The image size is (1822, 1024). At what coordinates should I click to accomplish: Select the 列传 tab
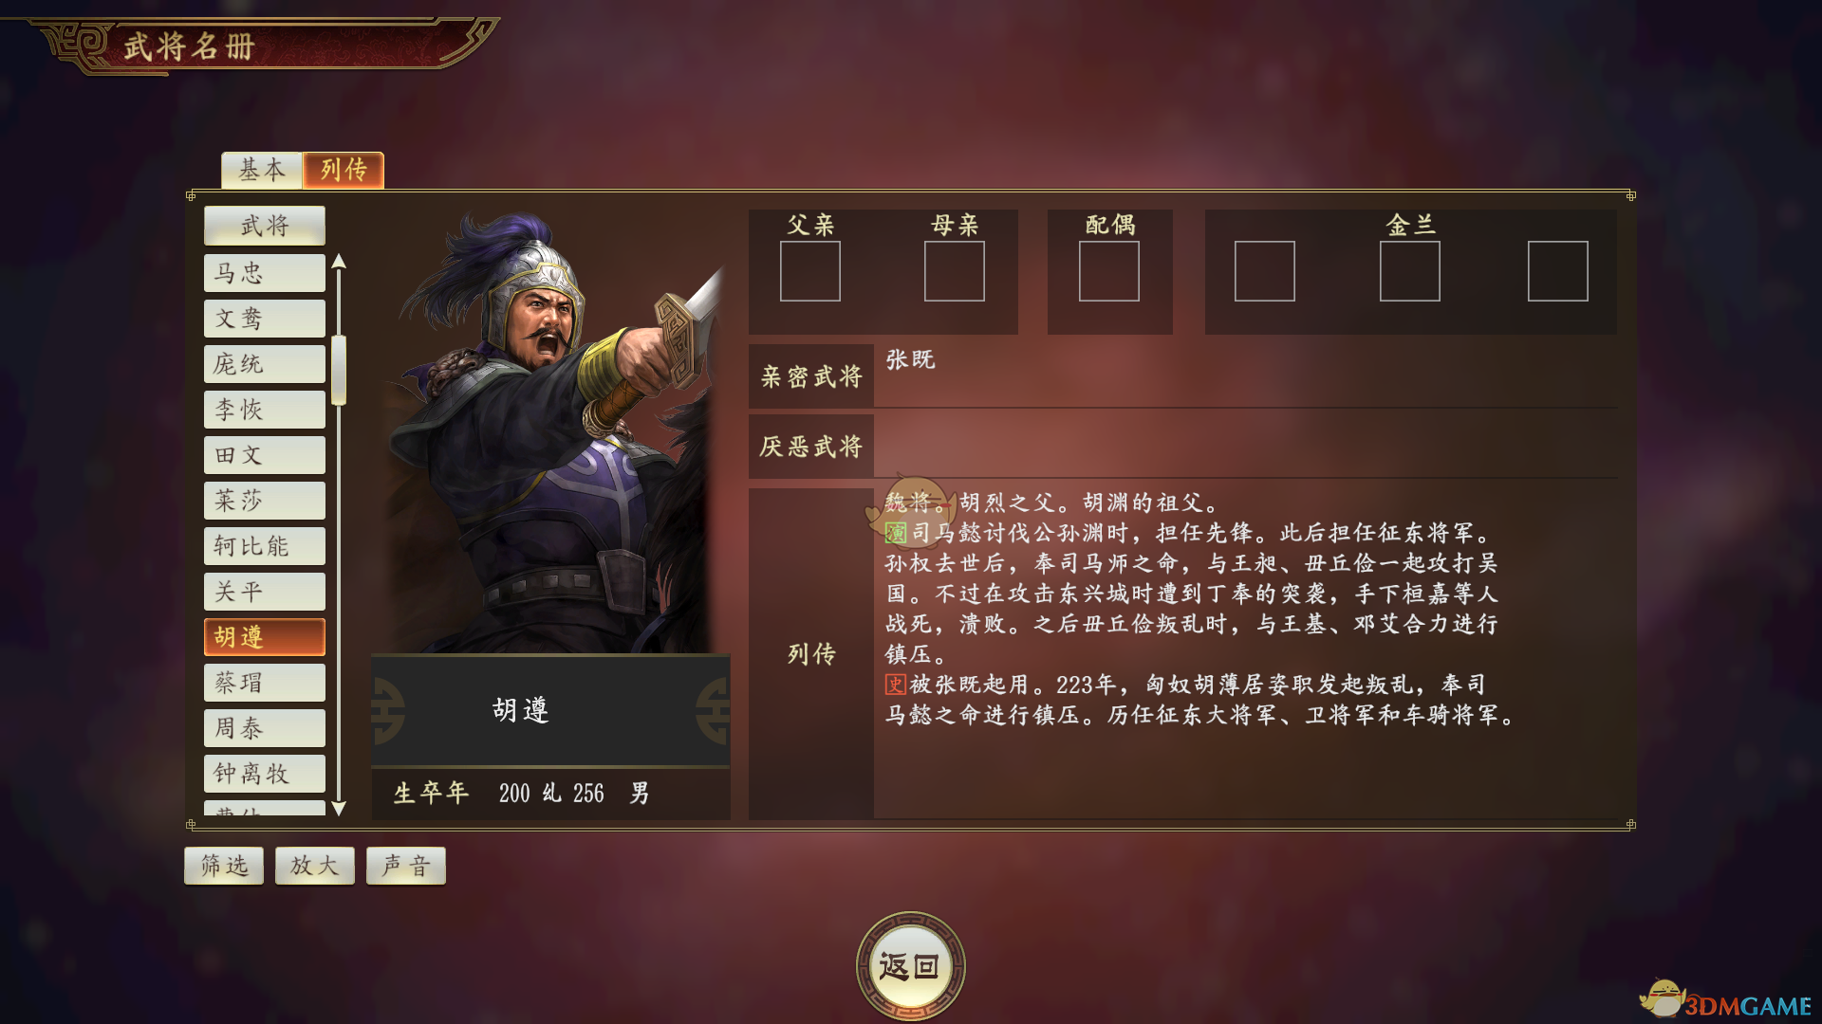point(344,170)
